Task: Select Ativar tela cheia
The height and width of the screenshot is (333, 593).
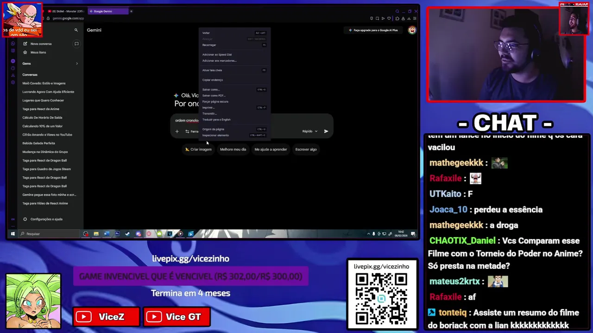Action: (x=234, y=70)
